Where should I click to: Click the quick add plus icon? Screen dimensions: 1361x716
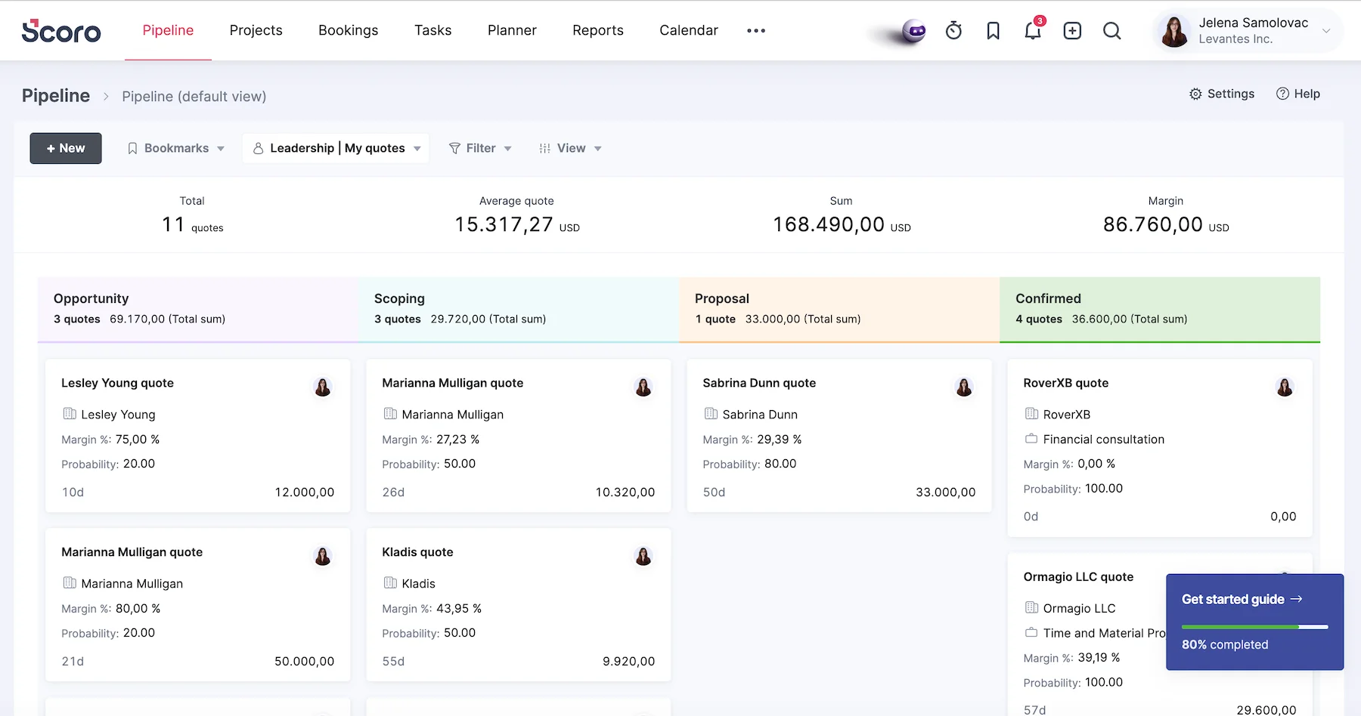[x=1072, y=30]
